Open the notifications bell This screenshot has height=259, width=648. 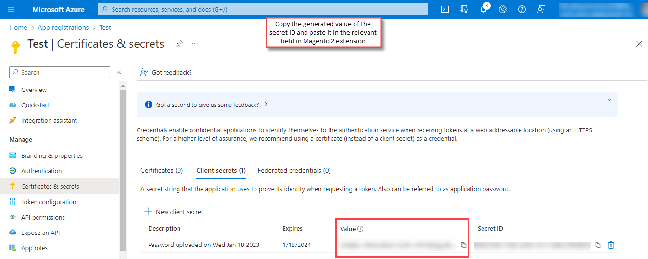(483, 9)
